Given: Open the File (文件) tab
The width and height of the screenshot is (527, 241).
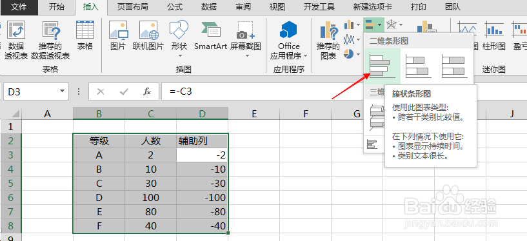Looking at the screenshot, I should (19, 6).
